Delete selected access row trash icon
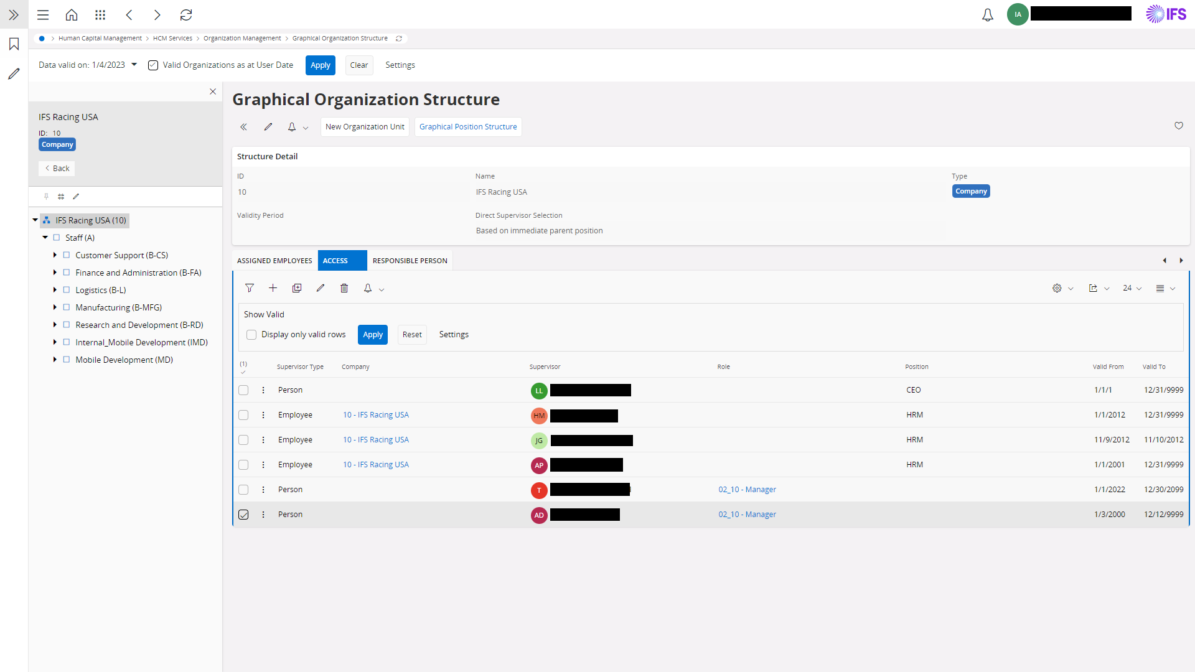This screenshot has height=672, width=1195. pyautogui.click(x=344, y=288)
